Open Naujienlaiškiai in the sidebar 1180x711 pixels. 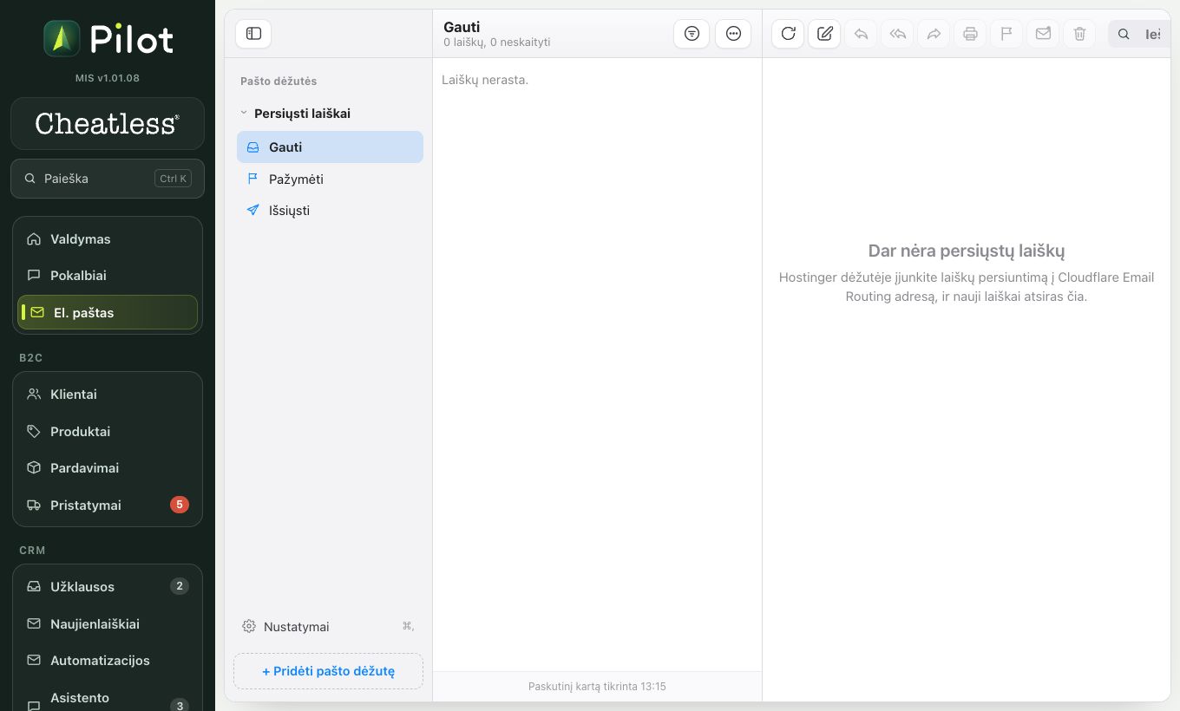tap(108, 624)
